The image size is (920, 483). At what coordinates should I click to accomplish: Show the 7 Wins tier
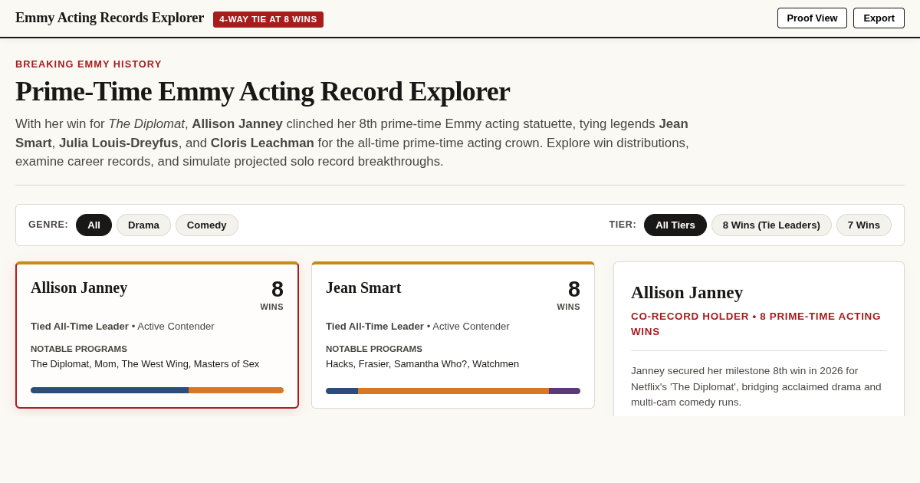pos(864,225)
